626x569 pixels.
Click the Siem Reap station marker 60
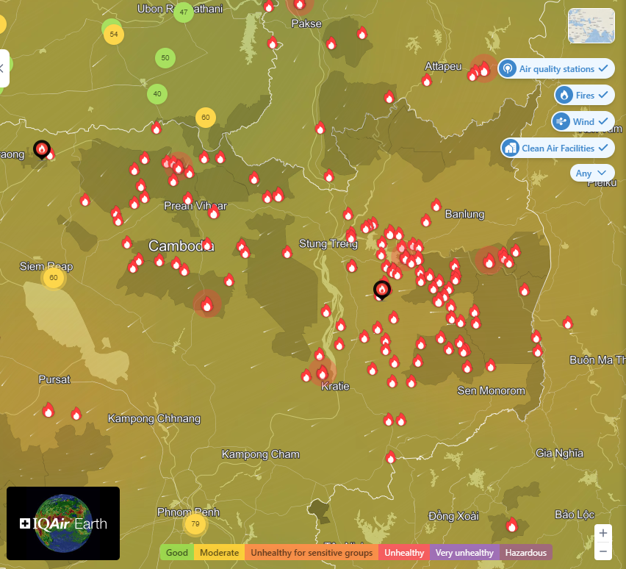click(53, 278)
